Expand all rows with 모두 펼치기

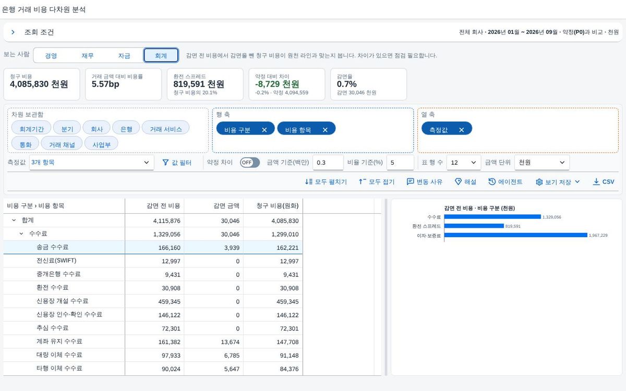click(x=326, y=182)
